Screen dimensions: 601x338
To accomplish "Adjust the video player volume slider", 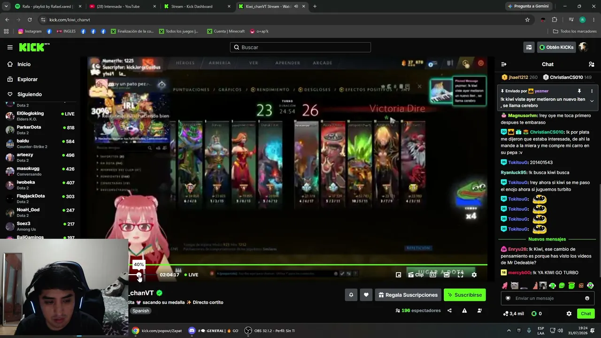I will pos(139,275).
